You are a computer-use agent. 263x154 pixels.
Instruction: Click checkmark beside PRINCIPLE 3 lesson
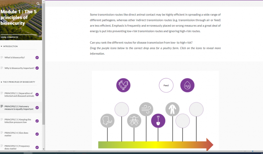[37, 121]
